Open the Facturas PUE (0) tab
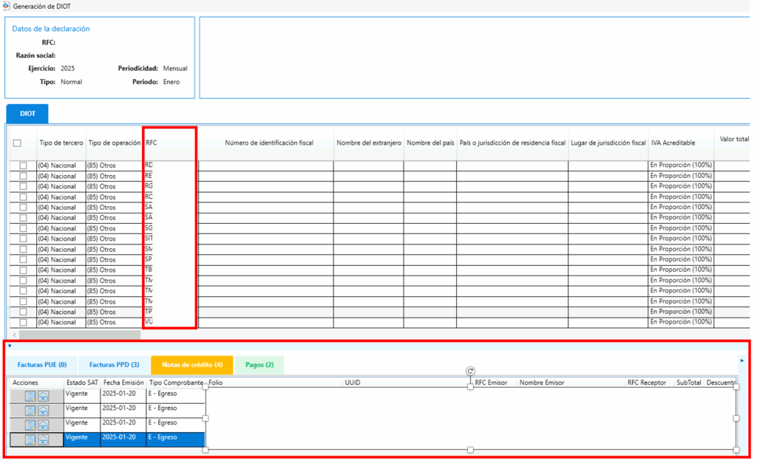Image resolution: width=757 pixels, height=466 pixels. [x=42, y=365]
